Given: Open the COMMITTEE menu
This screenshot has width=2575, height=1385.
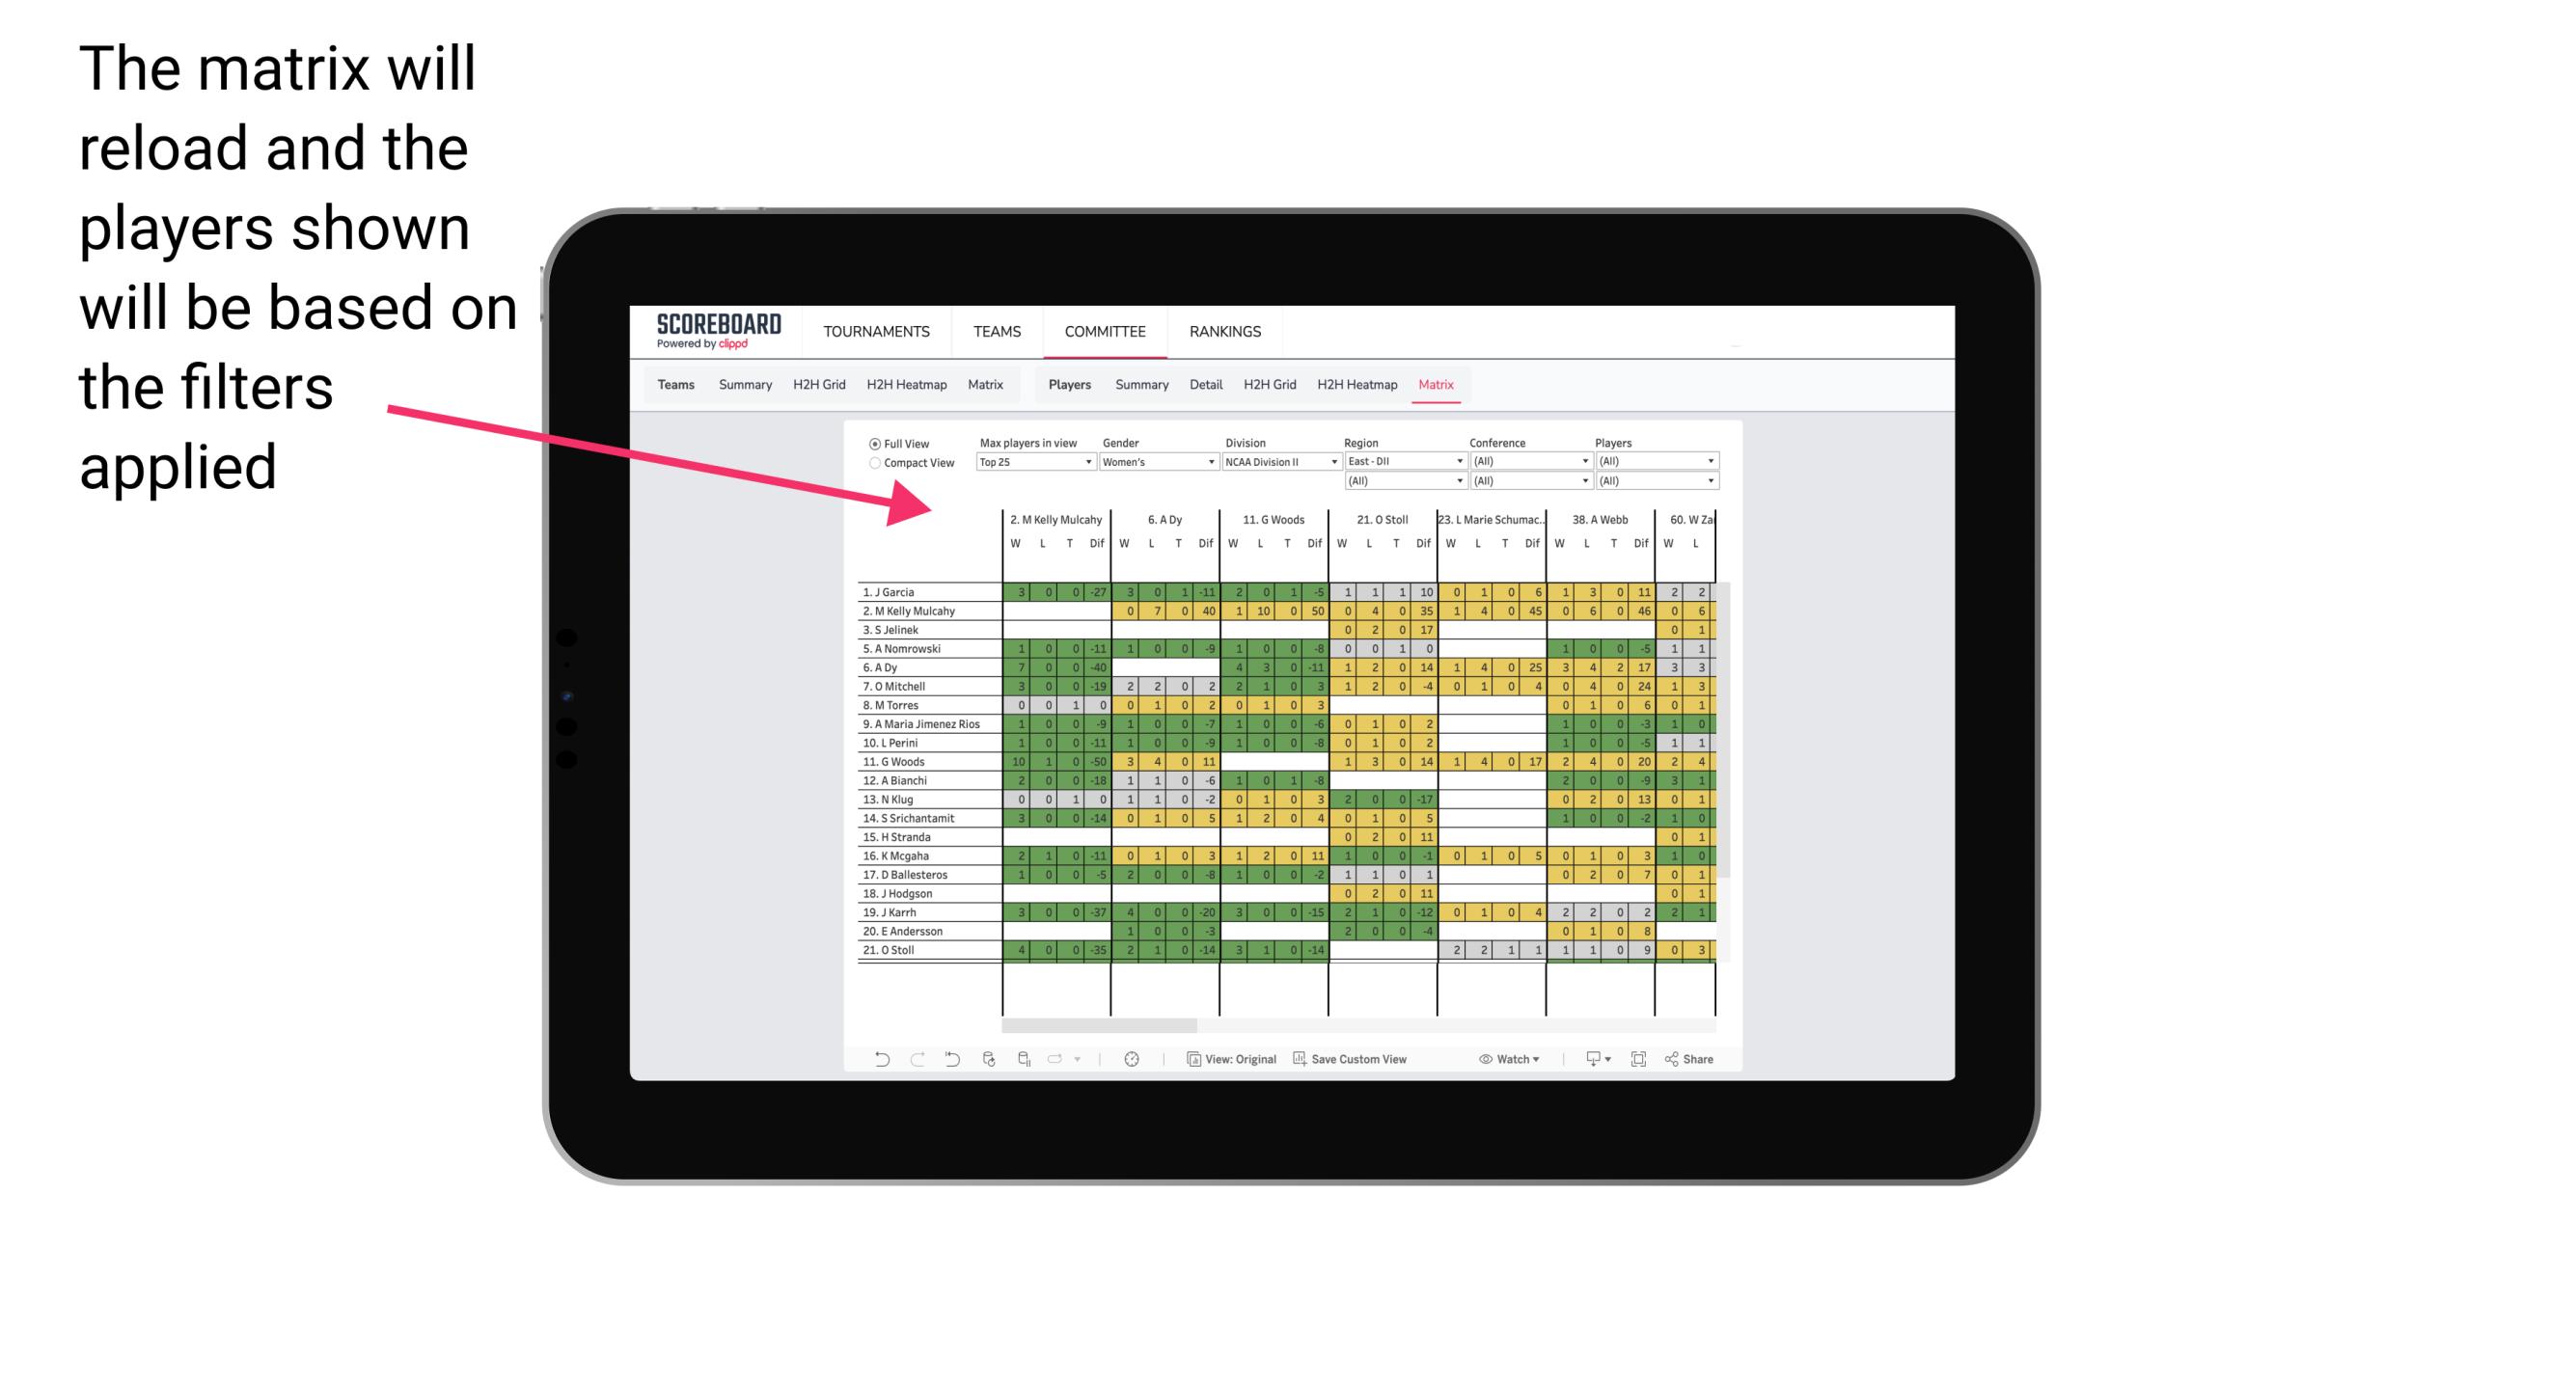Looking at the screenshot, I should [x=1104, y=329].
